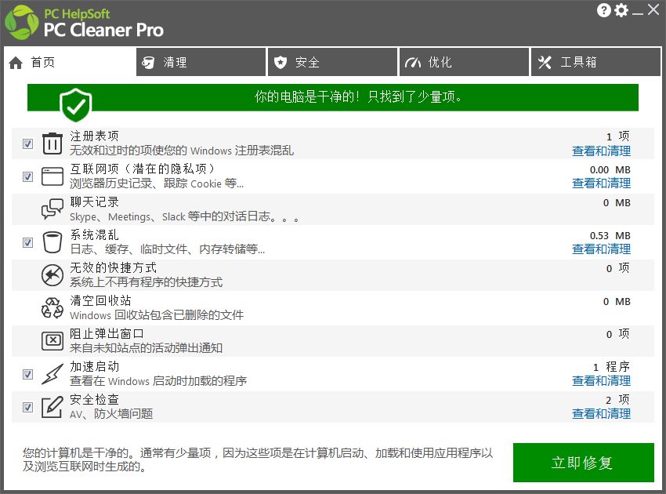Select the 无效的快捷方式 row title
The image size is (666, 494).
coord(113,268)
